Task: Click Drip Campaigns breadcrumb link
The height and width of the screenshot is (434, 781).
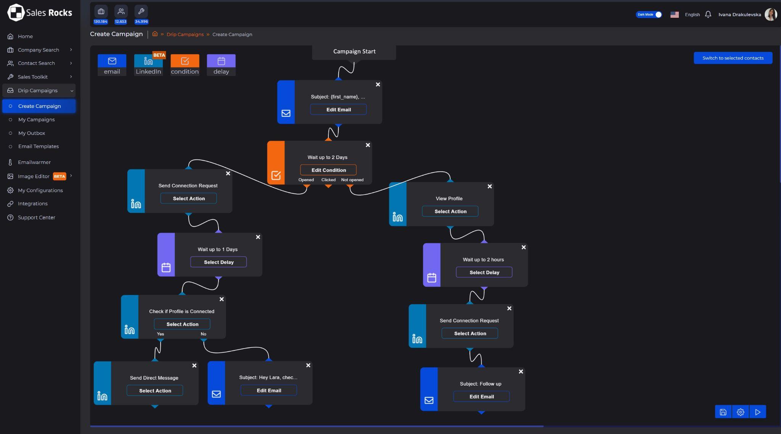Action: pyautogui.click(x=185, y=34)
